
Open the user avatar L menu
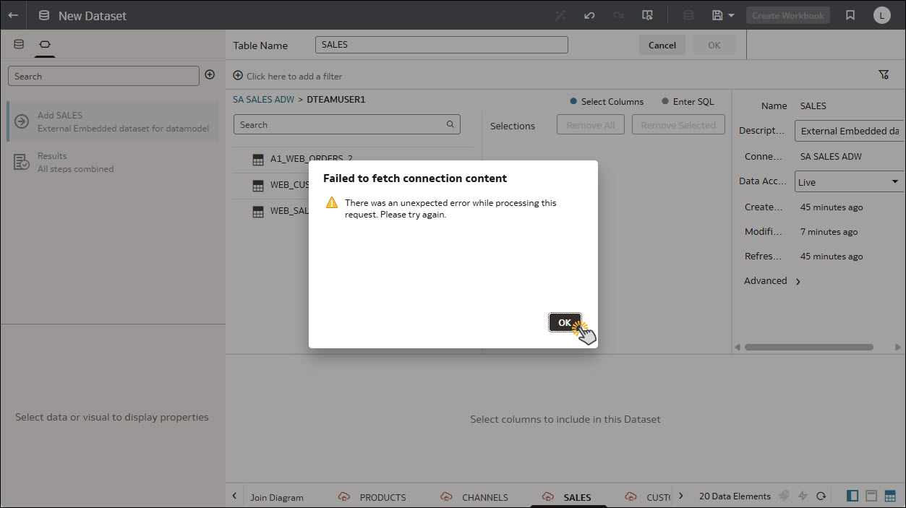point(881,15)
